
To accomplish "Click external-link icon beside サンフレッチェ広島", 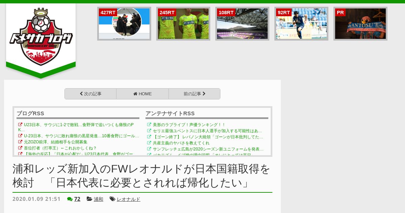I will click(149, 149).
